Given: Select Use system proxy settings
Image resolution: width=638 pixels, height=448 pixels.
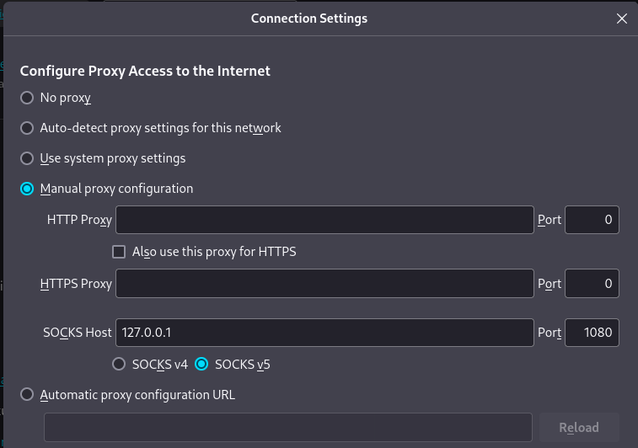Looking at the screenshot, I should 27,158.
